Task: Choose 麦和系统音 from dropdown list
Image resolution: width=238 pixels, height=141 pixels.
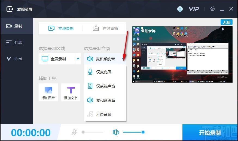Action: (105, 100)
